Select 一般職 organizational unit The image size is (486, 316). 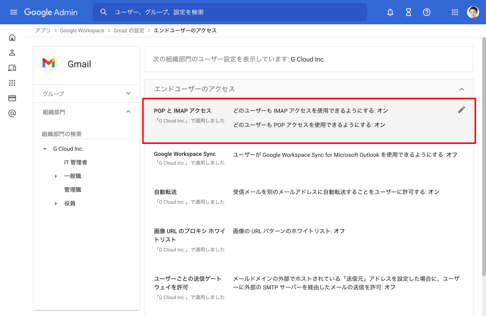(73, 176)
